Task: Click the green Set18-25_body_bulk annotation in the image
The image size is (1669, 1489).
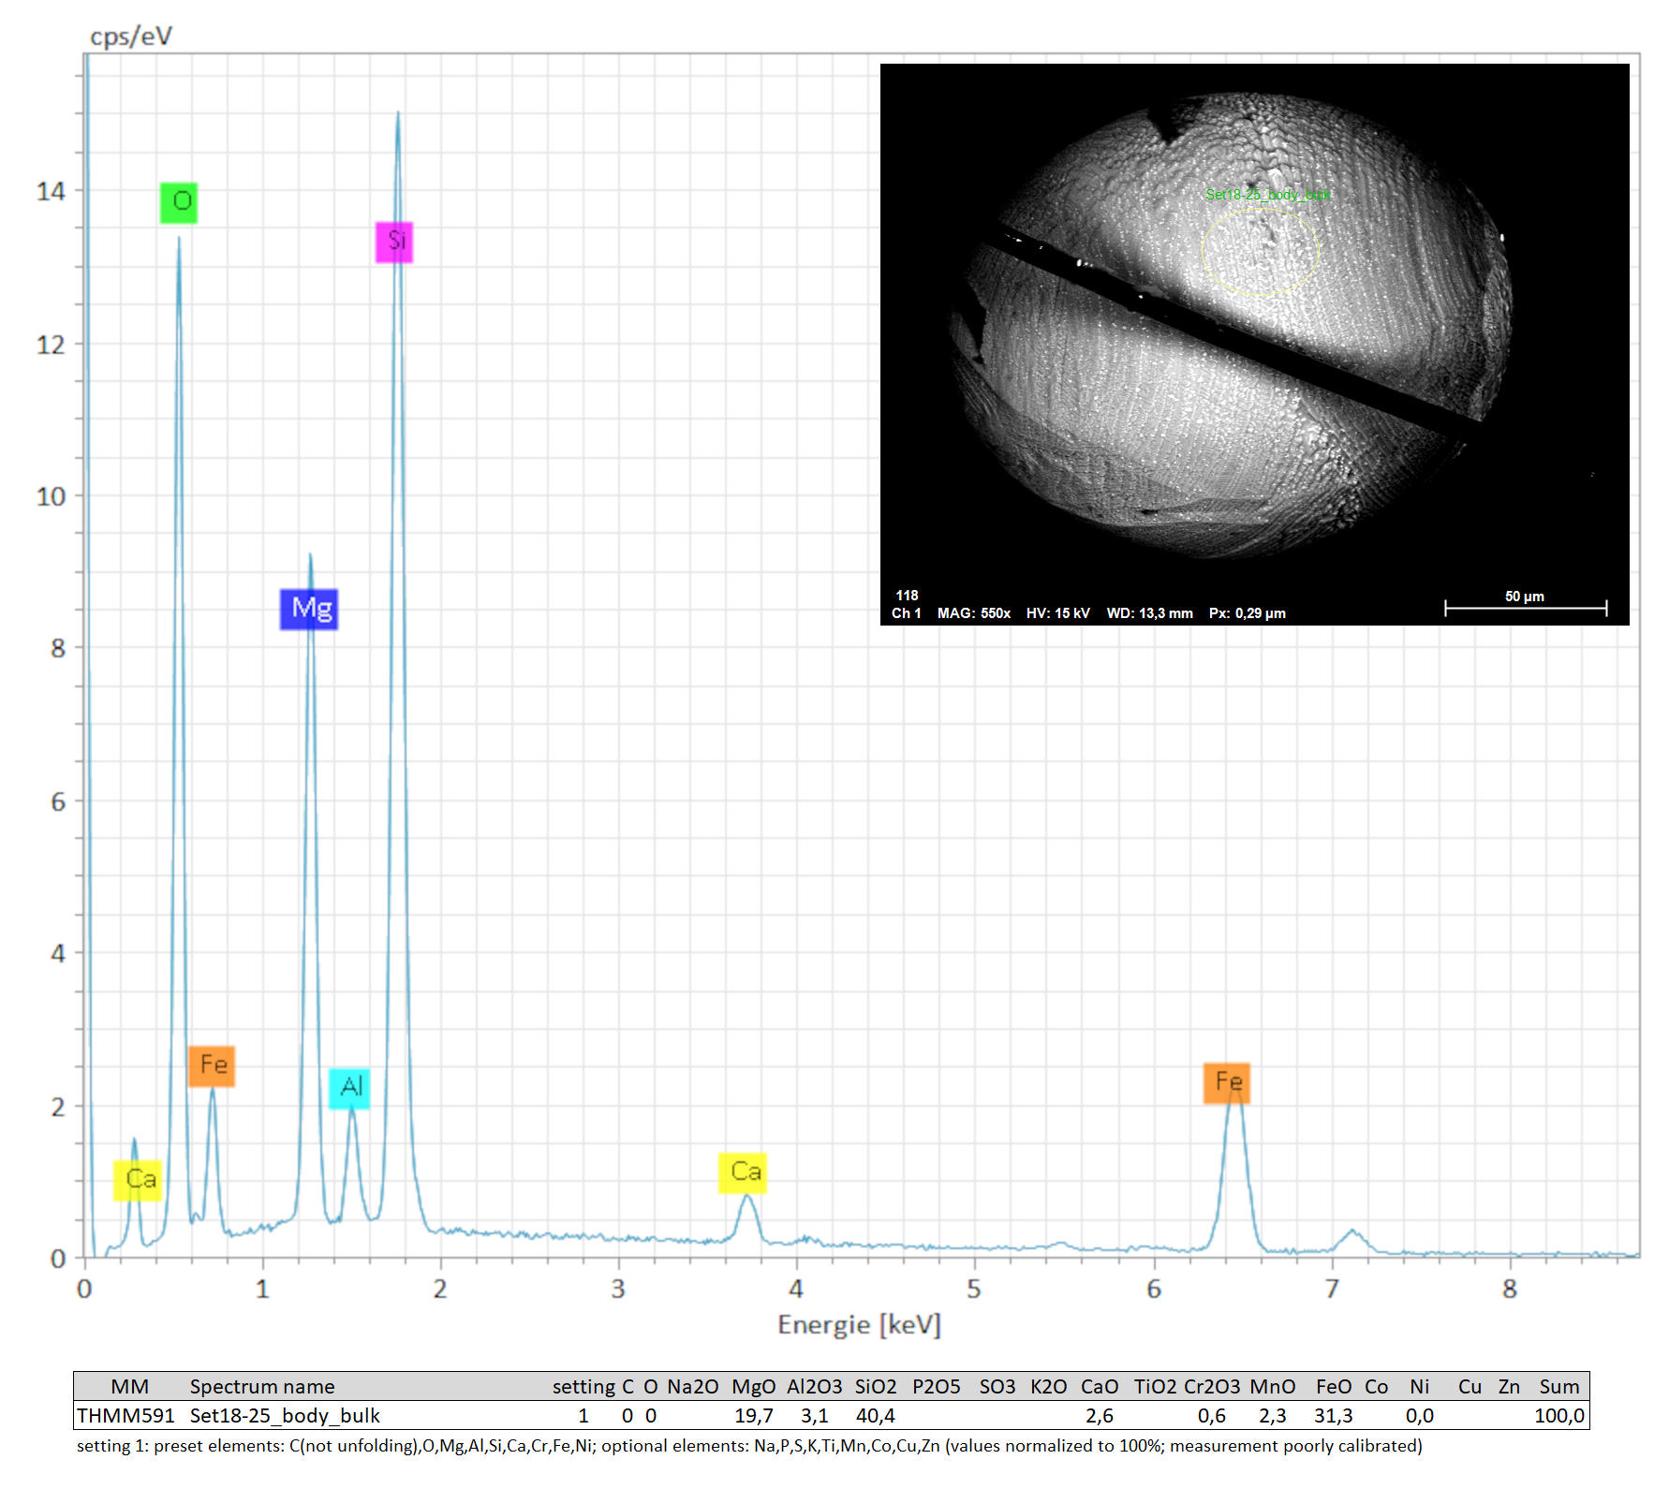Action: (1267, 195)
